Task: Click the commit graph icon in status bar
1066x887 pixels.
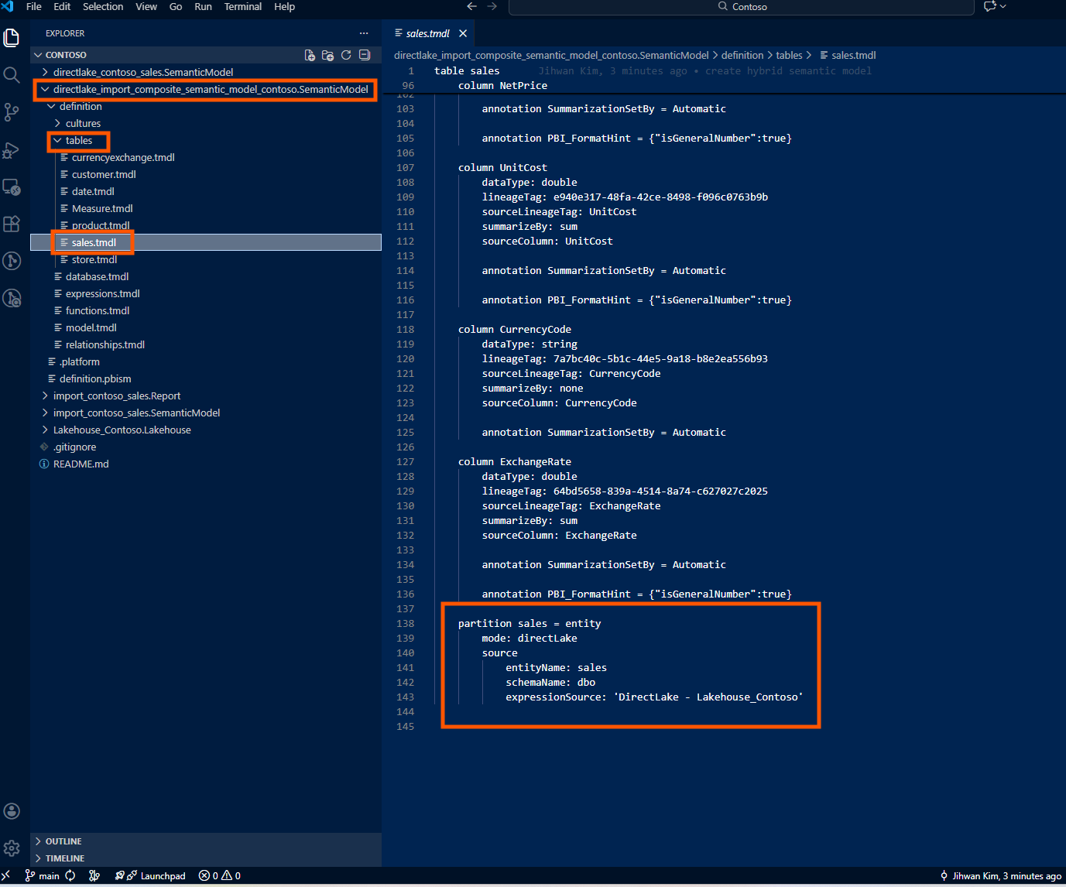Action: point(94,875)
